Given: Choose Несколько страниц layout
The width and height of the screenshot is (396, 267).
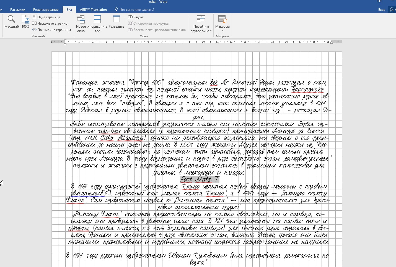Looking at the screenshot, I should (50, 23).
